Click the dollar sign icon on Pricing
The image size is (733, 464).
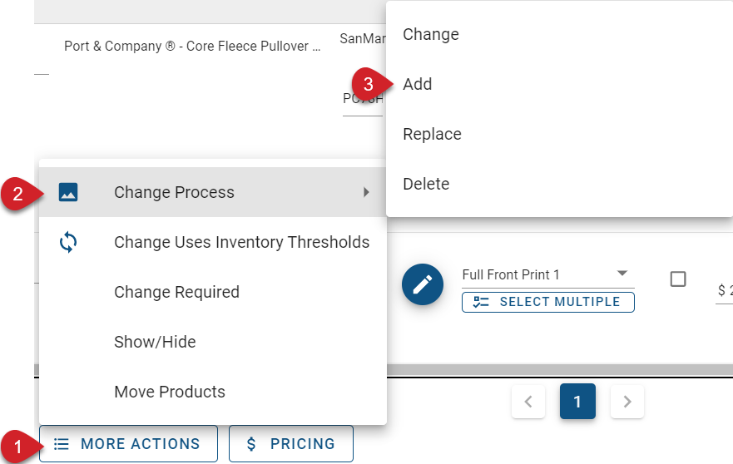[x=251, y=444]
